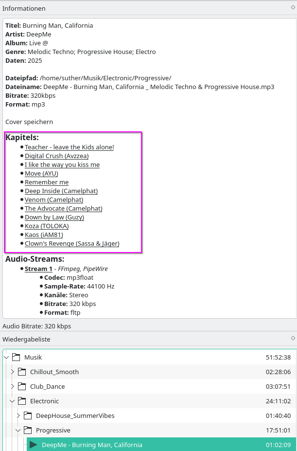Collapse the Electronic folder
This screenshot has height=451, width=297.
(12, 401)
